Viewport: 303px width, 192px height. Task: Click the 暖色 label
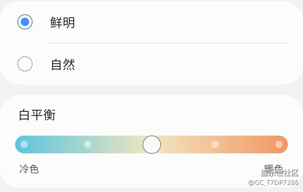pyautogui.click(x=273, y=168)
